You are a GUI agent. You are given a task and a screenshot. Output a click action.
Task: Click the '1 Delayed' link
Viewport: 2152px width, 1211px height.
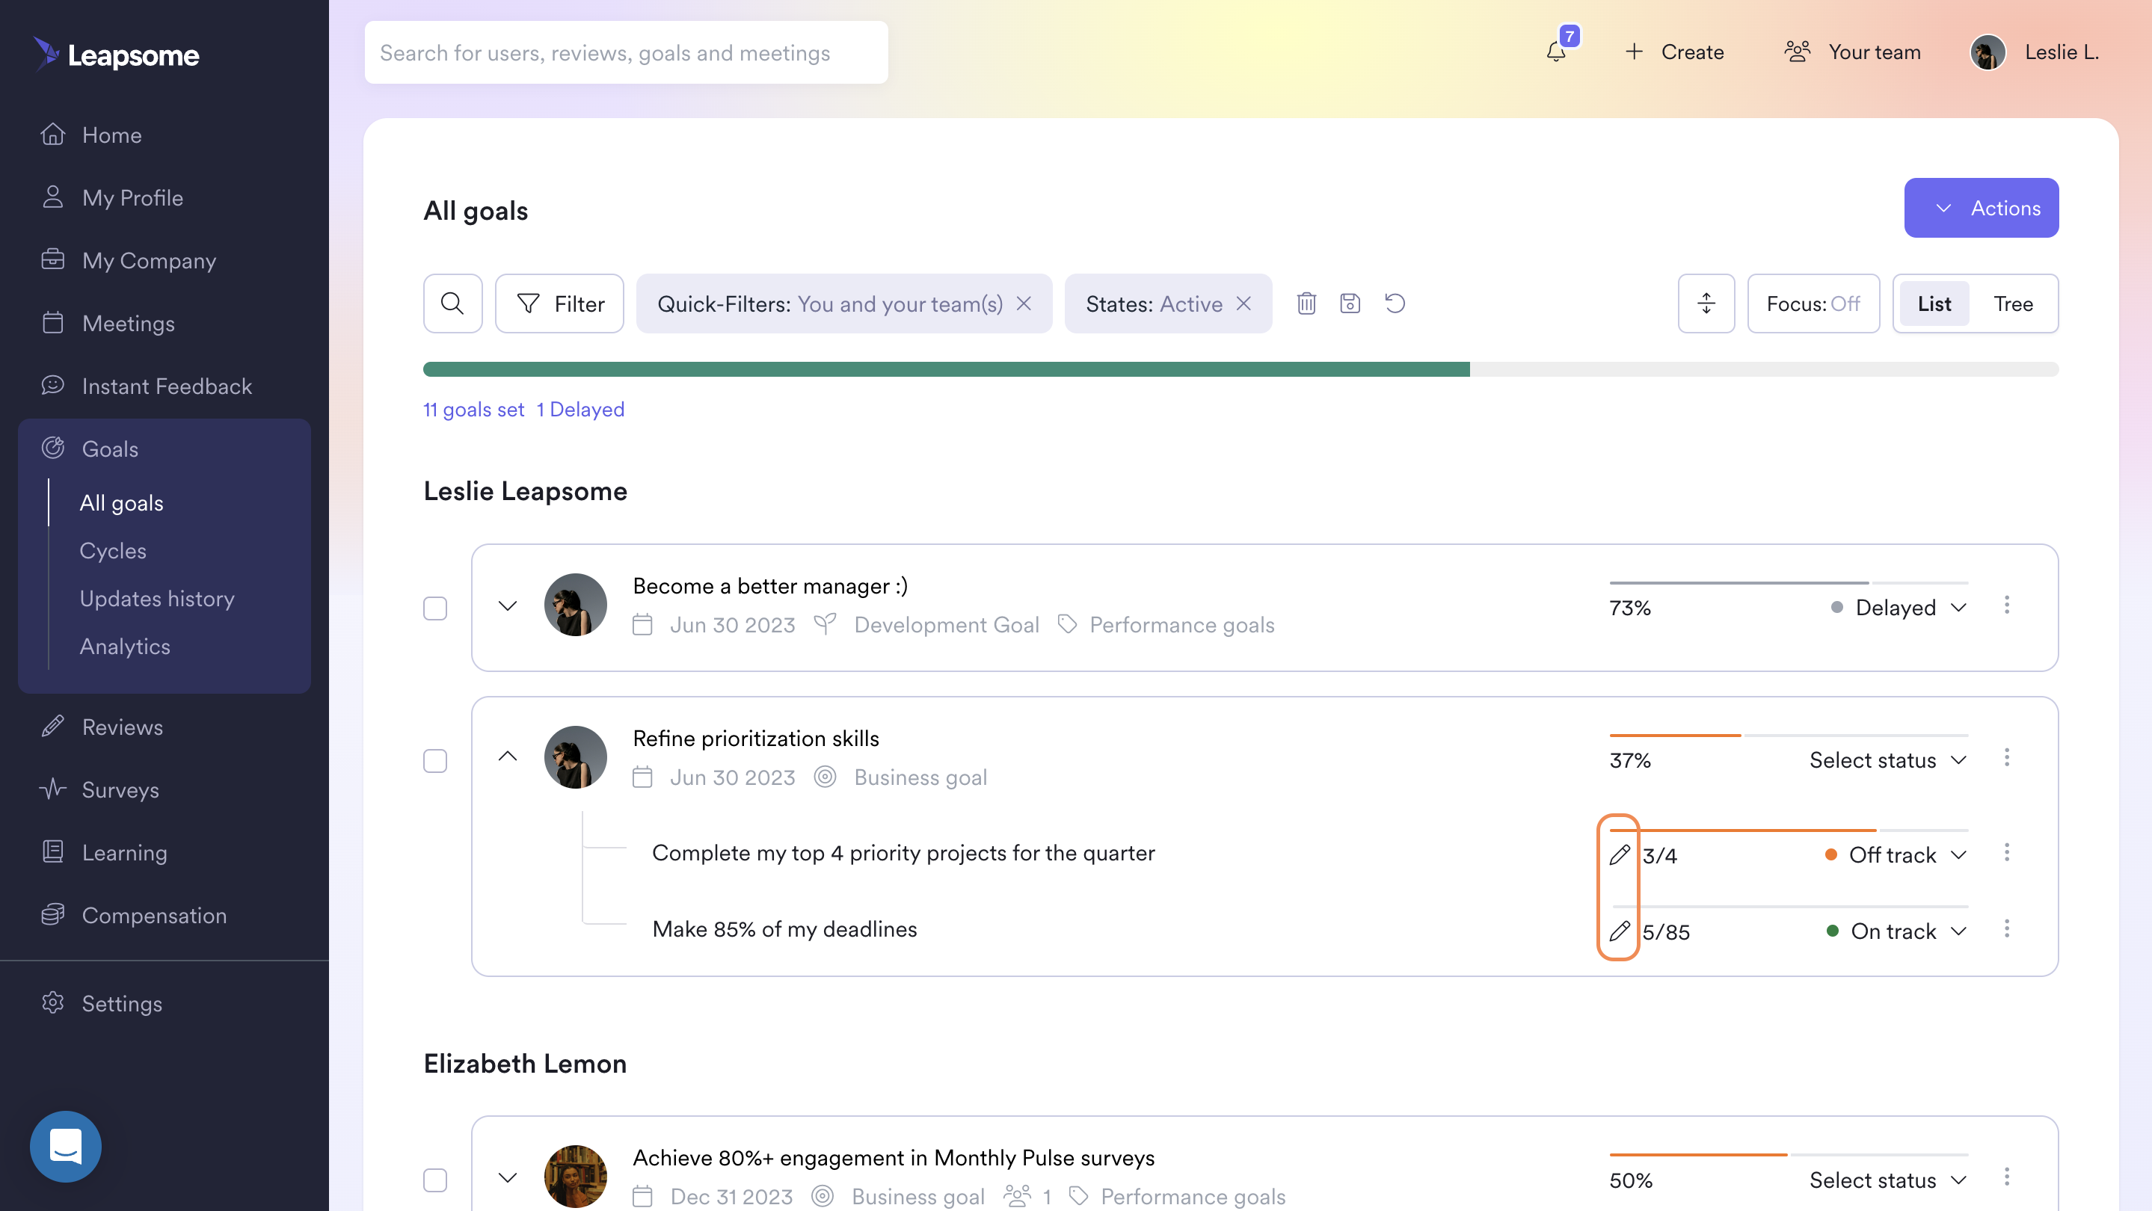click(x=580, y=409)
